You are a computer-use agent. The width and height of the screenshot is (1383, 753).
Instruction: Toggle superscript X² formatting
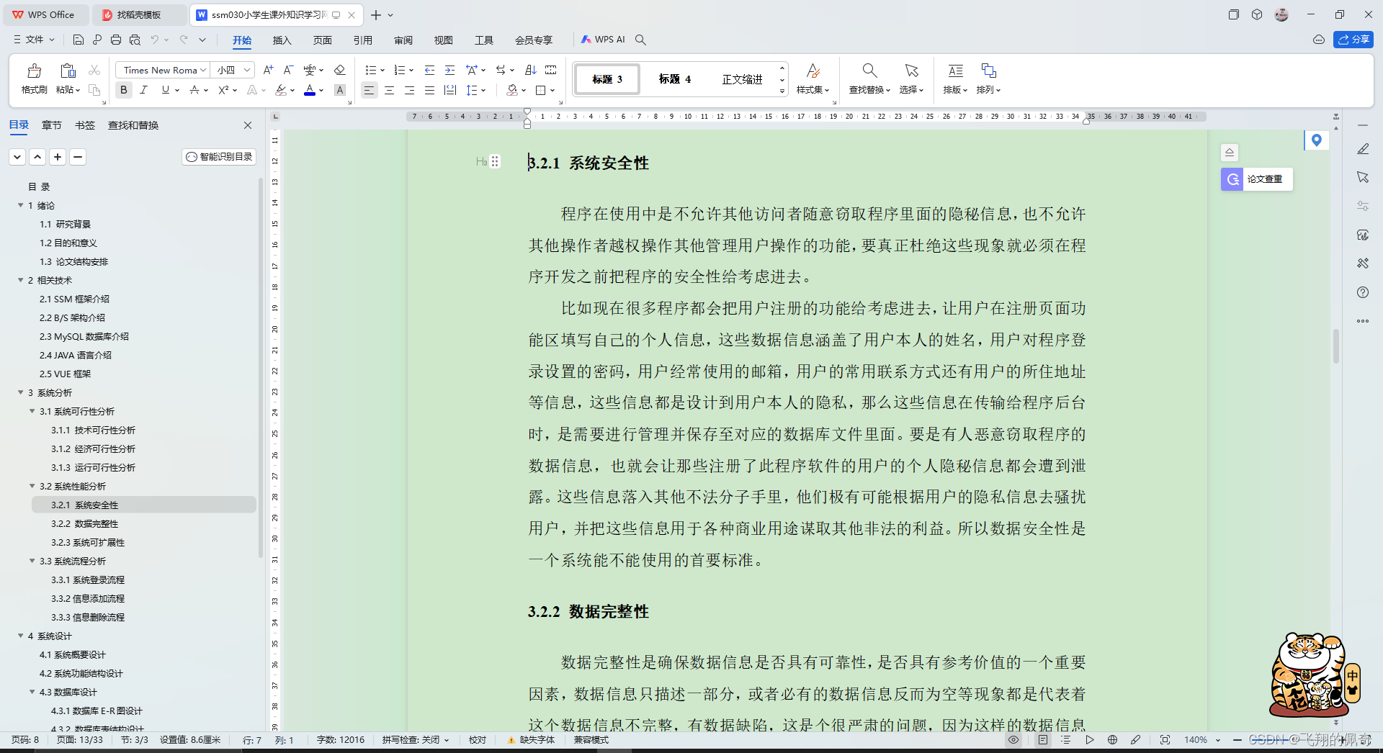point(223,90)
